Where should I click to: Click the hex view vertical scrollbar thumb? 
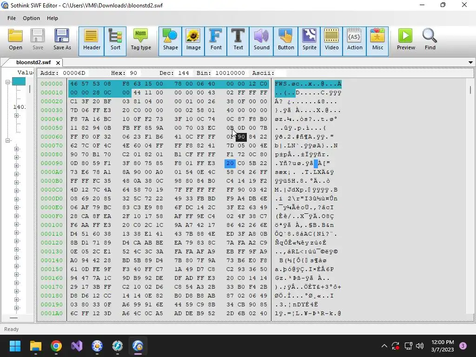coord(470,90)
